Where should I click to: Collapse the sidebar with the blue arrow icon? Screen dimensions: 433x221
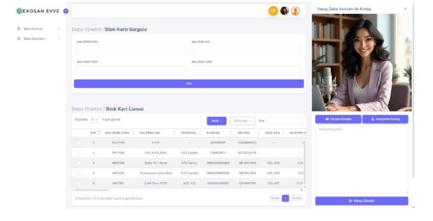[x=66, y=11]
